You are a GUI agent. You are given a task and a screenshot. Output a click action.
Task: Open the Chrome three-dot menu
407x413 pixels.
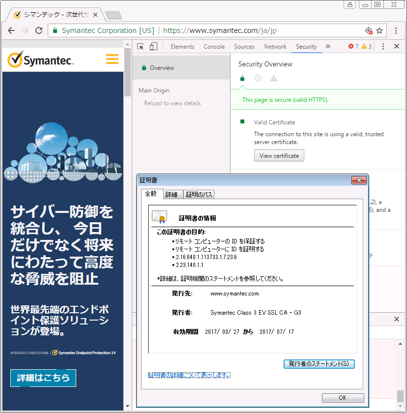click(x=396, y=30)
